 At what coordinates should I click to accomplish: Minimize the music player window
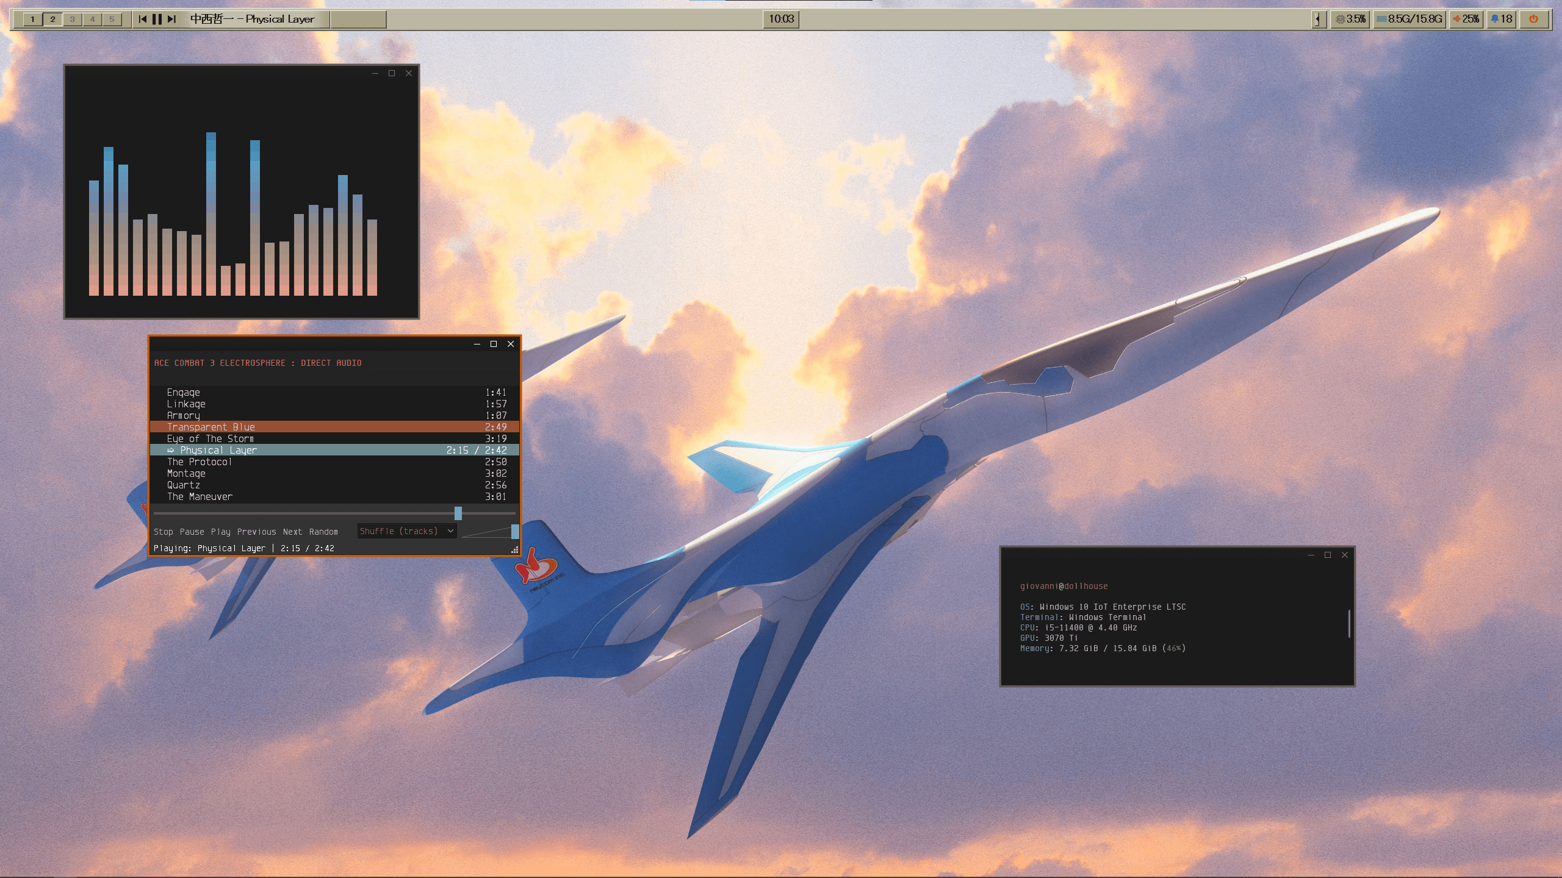click(x=477, y=344)
